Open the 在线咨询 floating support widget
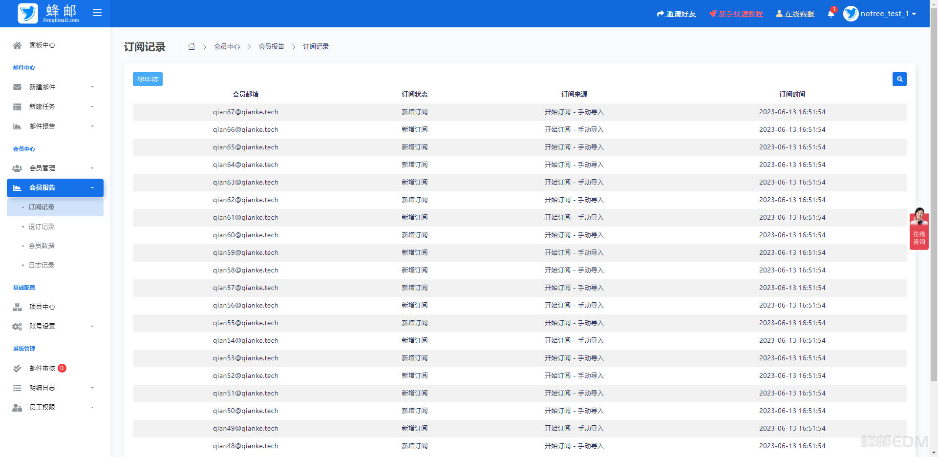This screenshot has height=457, width=938. (919, 229)
